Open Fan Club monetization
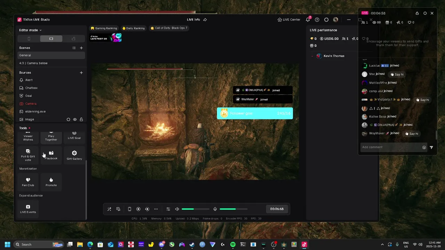Viewport: 445px width, 250px height. click(x=28, y=182)
